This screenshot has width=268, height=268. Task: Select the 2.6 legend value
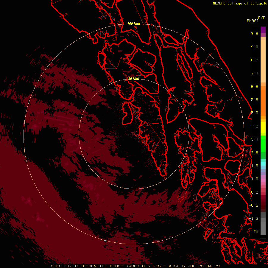[x=255, y=153]
